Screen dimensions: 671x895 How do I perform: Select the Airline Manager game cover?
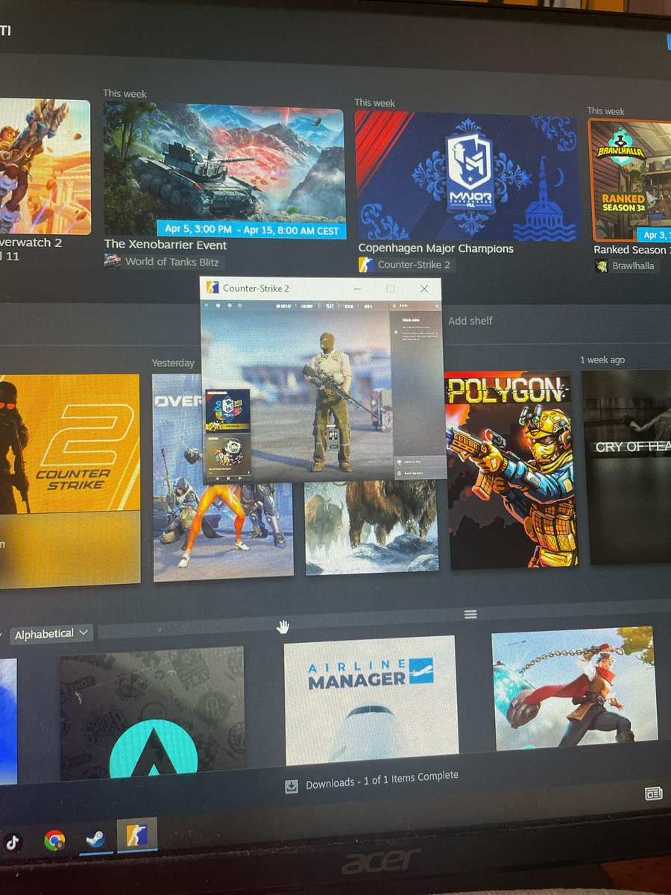click(371, 700)
